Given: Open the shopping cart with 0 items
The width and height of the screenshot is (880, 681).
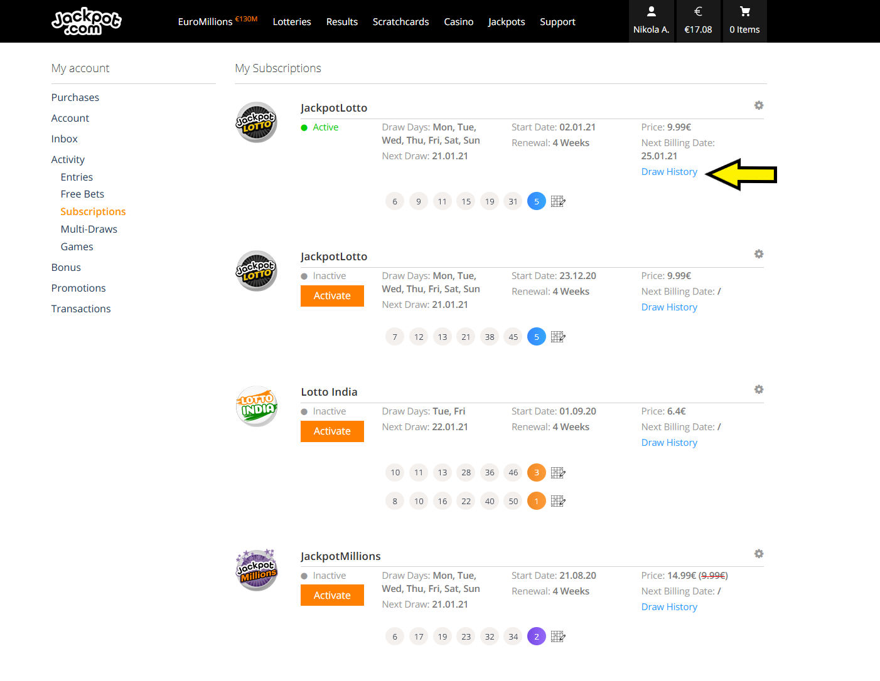Looking at the screenshot, I should click(744, 21).
